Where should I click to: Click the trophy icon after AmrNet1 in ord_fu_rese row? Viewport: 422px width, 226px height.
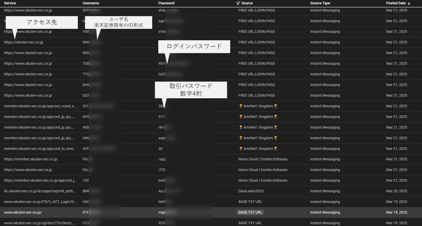[276, 148]
